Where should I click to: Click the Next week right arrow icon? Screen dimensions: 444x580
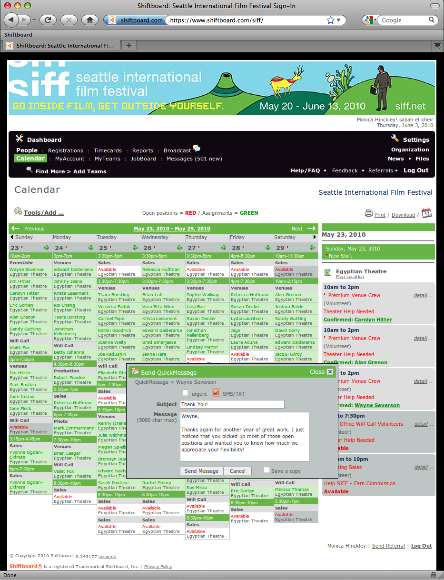[312, 229]
